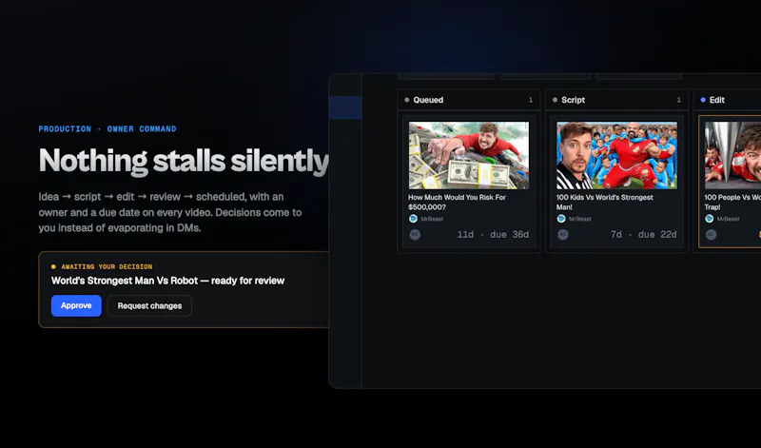Click MrBeast channel avatar on Edit card

tap(709, 219)
